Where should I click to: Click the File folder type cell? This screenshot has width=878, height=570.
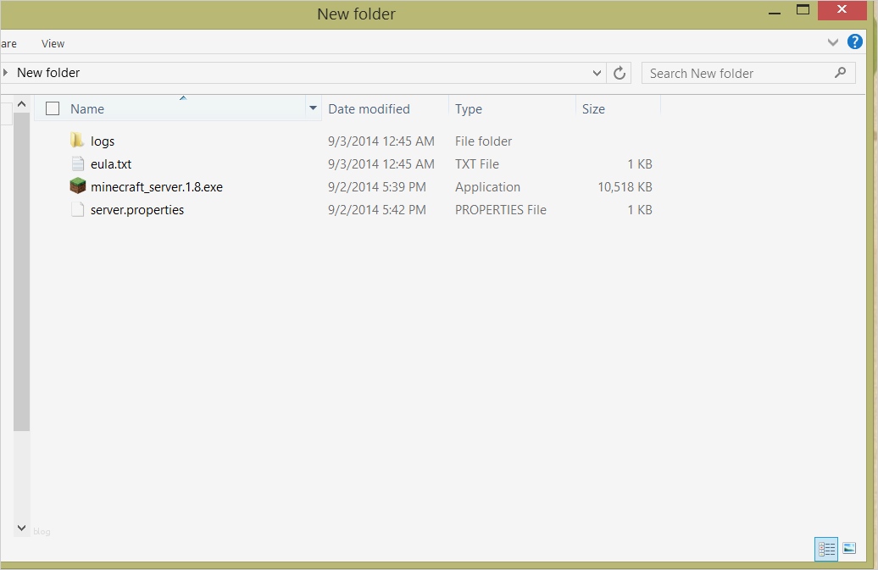[483, 141]
